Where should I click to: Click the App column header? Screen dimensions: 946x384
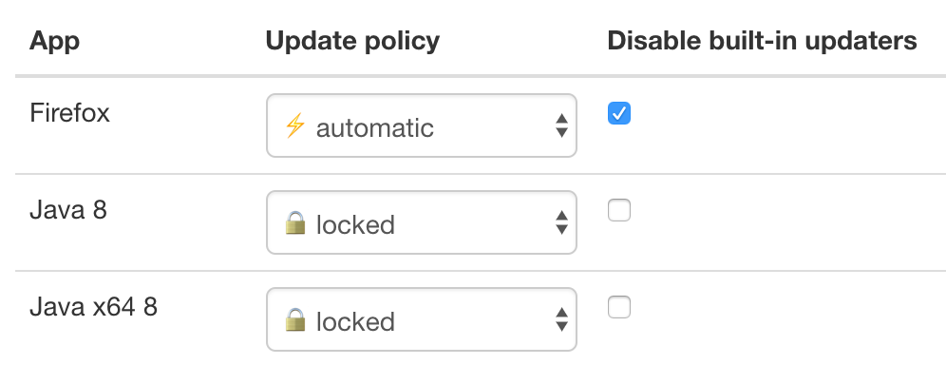[55, 41]
